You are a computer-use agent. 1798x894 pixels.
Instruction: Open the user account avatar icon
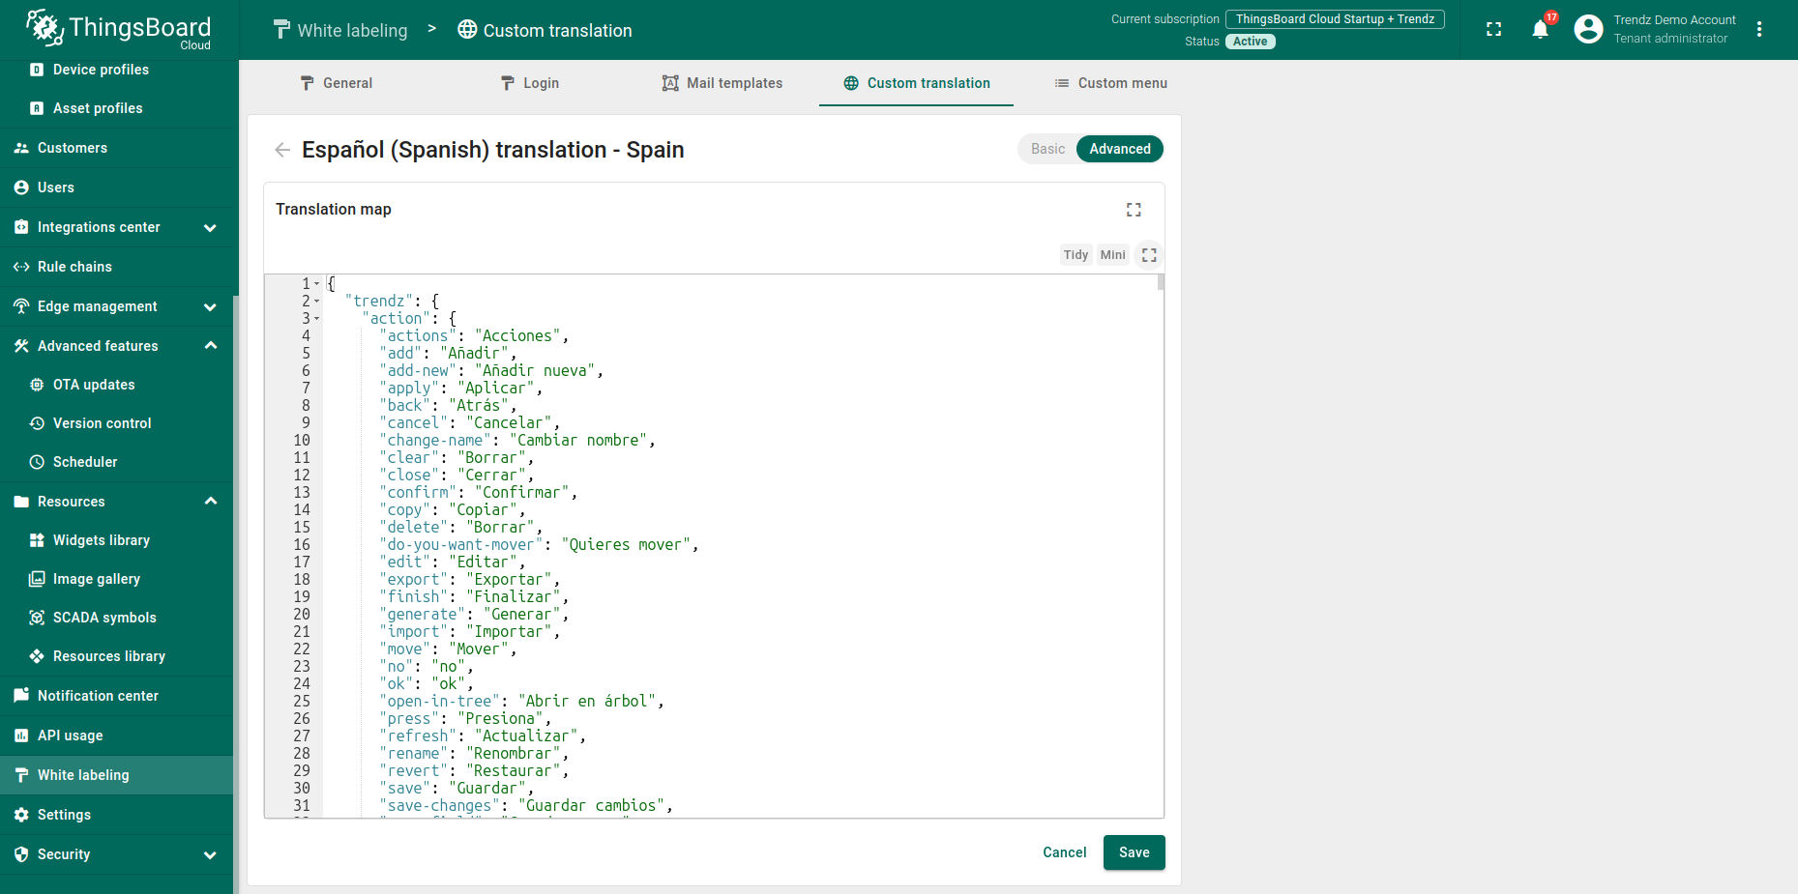(1588, 30)
